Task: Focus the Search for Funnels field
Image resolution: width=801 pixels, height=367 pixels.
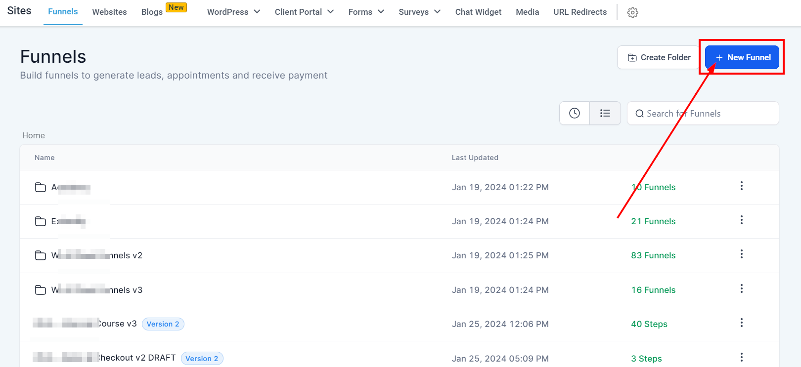Action: pyautogui.click(x=707, y=114)
